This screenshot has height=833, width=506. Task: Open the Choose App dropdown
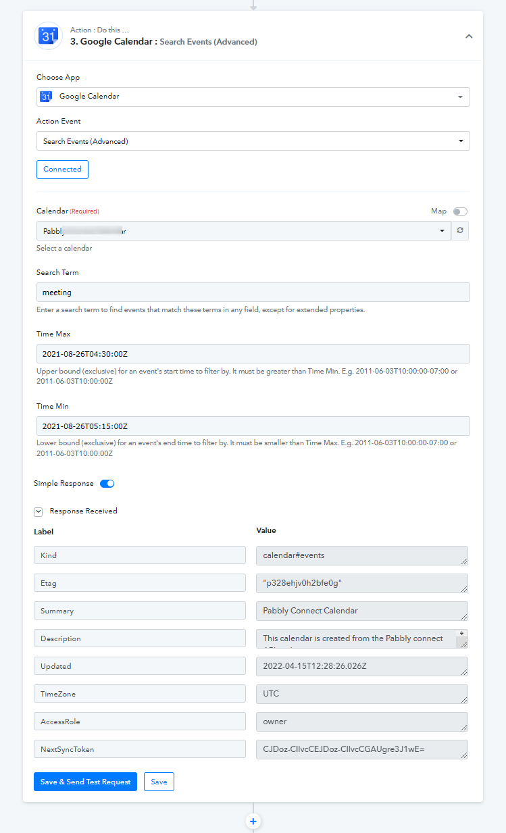pyautogui.click(x=253, y=97)
